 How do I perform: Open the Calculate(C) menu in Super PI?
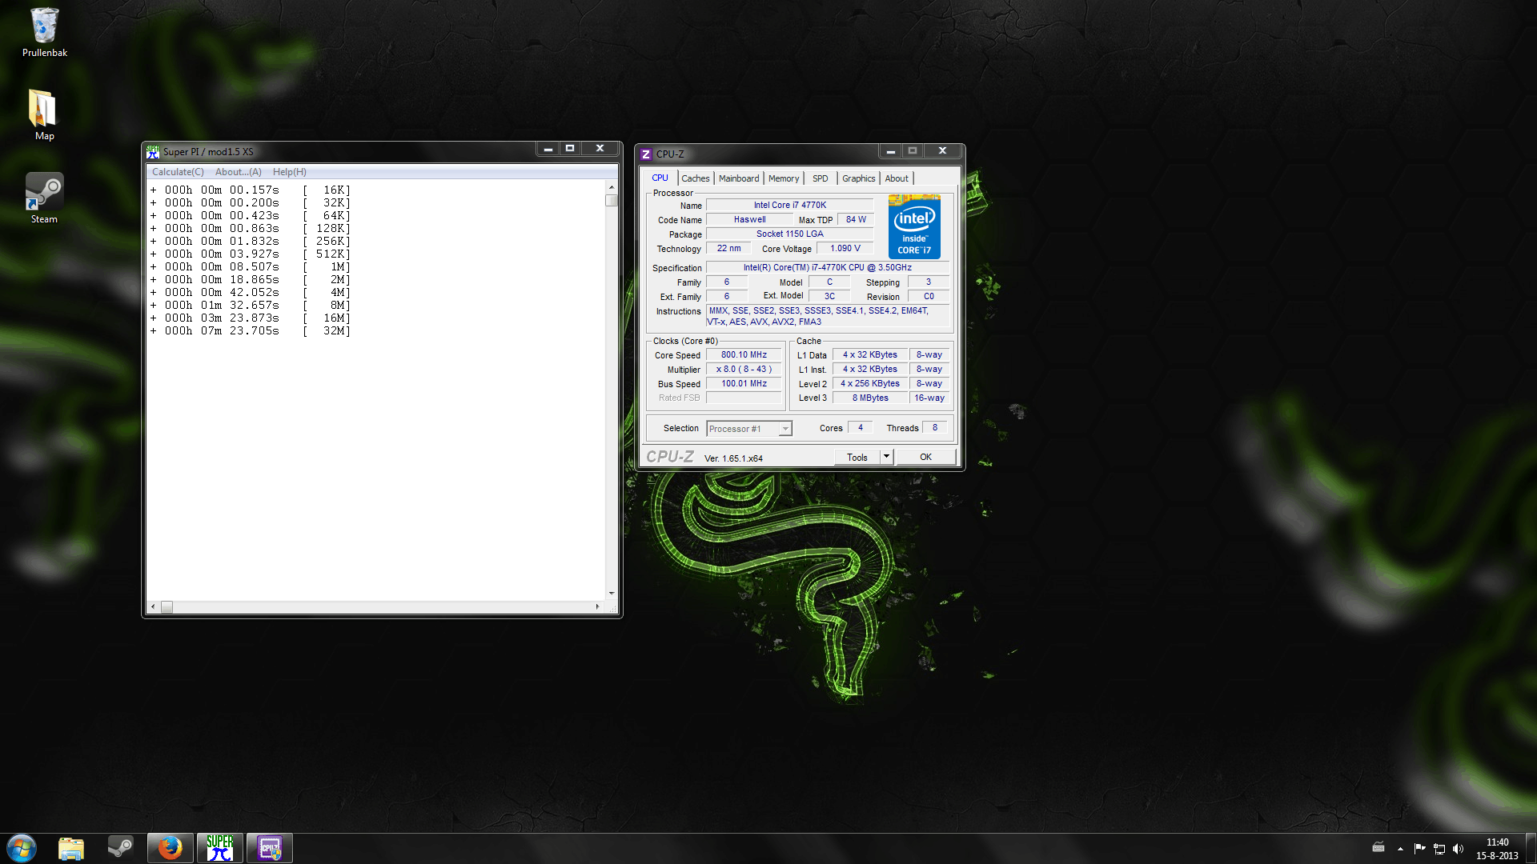[178, 172]
